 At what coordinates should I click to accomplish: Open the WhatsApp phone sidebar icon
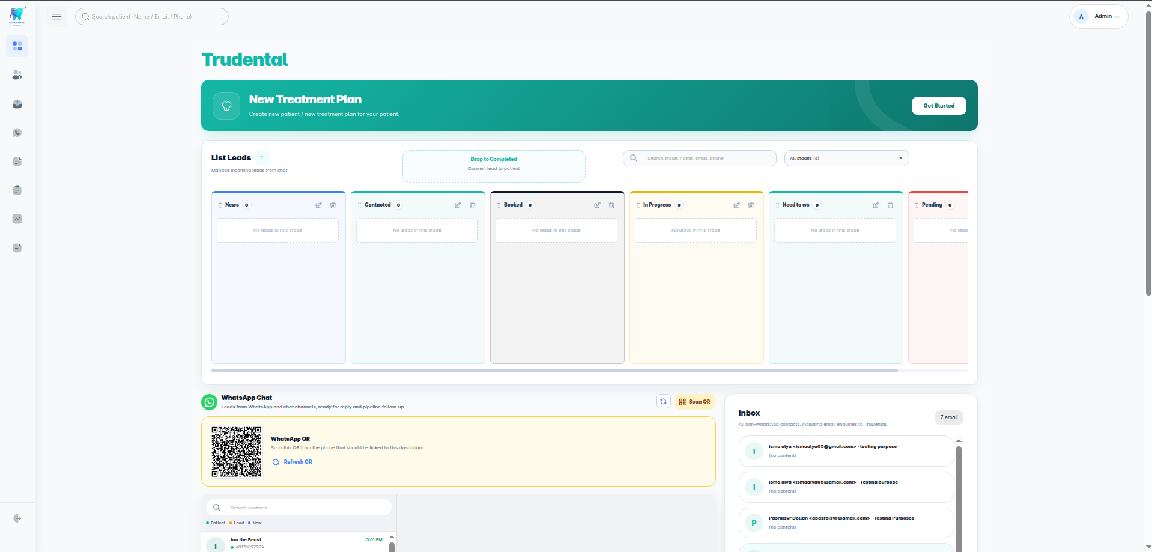pyautogui.click(x=17, y=133)
